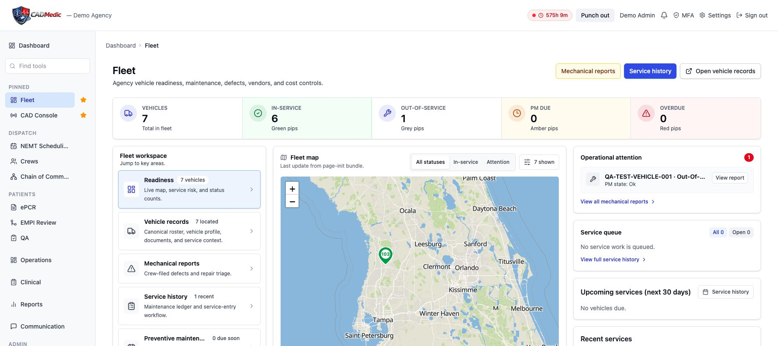Click the Operational attention count badge
The width and height of the screenshot is (778, 346).
coord(749,157)
